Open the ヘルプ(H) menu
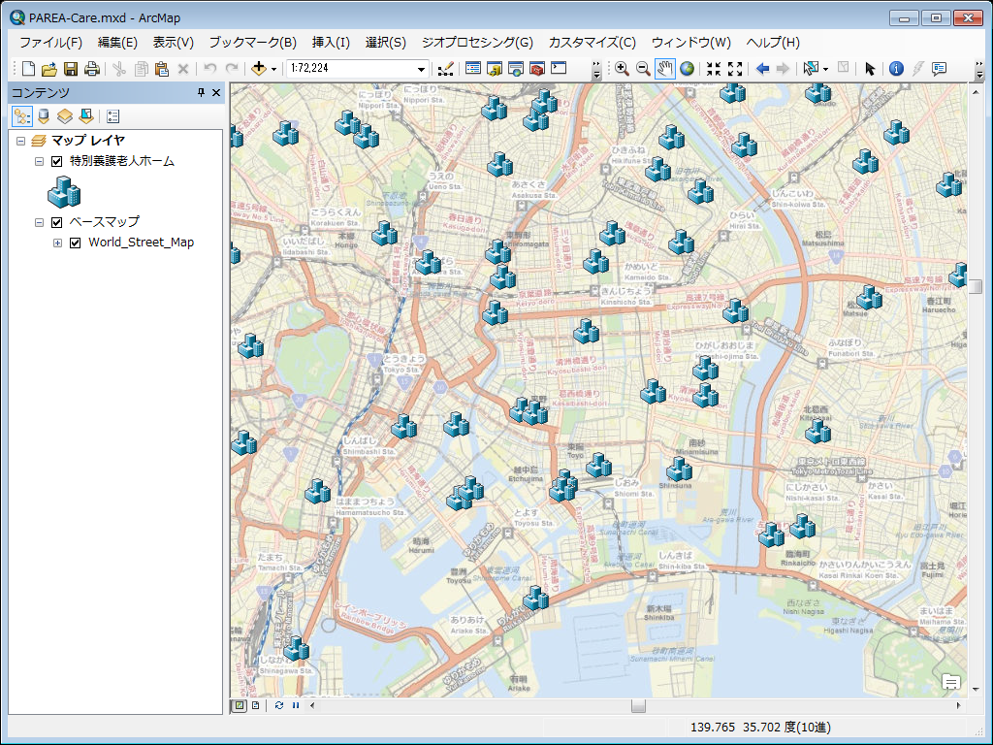The width and height of the screenshot is (993, 745). point(773,43)
